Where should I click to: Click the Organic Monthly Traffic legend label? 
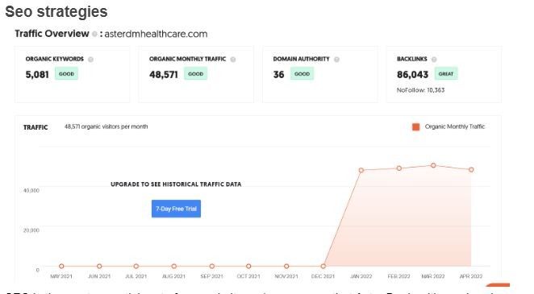455,126
